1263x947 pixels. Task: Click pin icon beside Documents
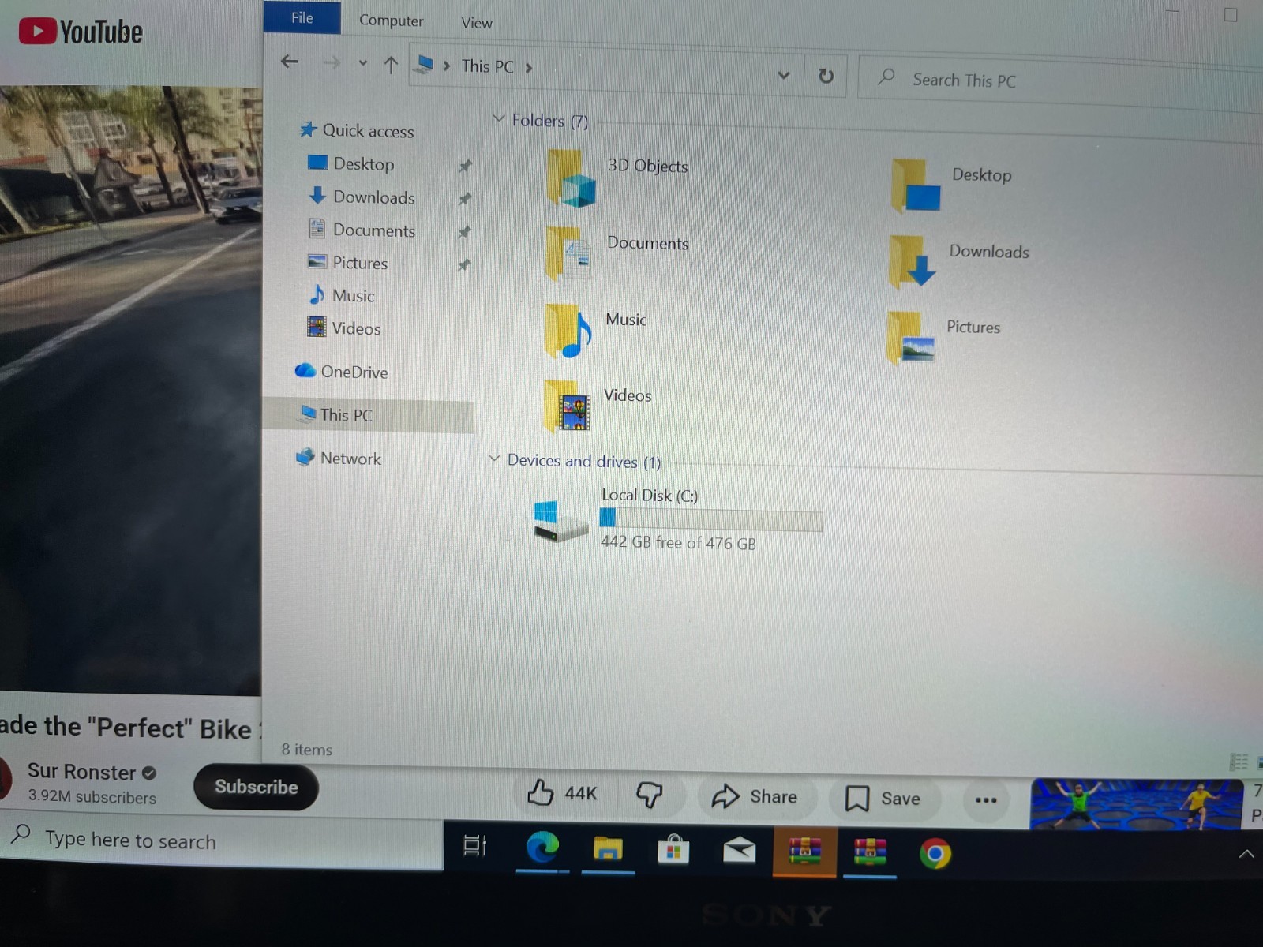[x=464, y=231]
